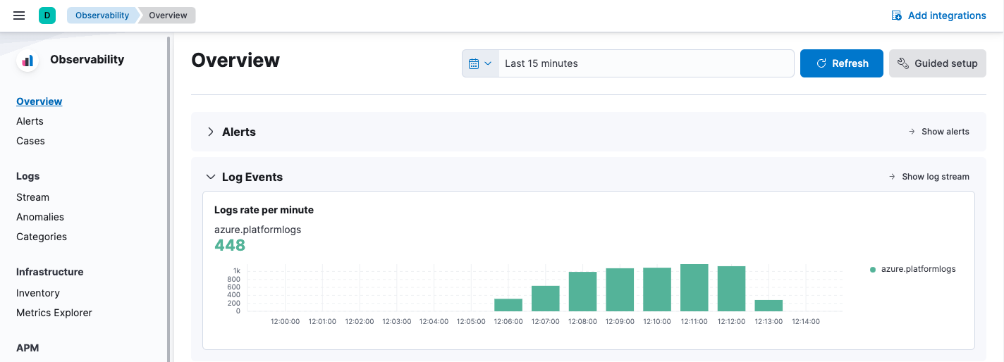Toggle azure.platformlogs legend series dot
This screenshot has width=1004, height=362.
pos(873,270)
